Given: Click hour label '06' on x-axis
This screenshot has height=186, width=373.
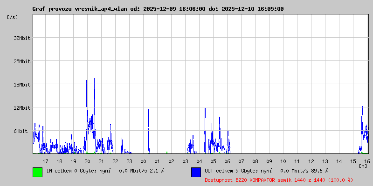Looking at the screenshot, I should [227, 161].
